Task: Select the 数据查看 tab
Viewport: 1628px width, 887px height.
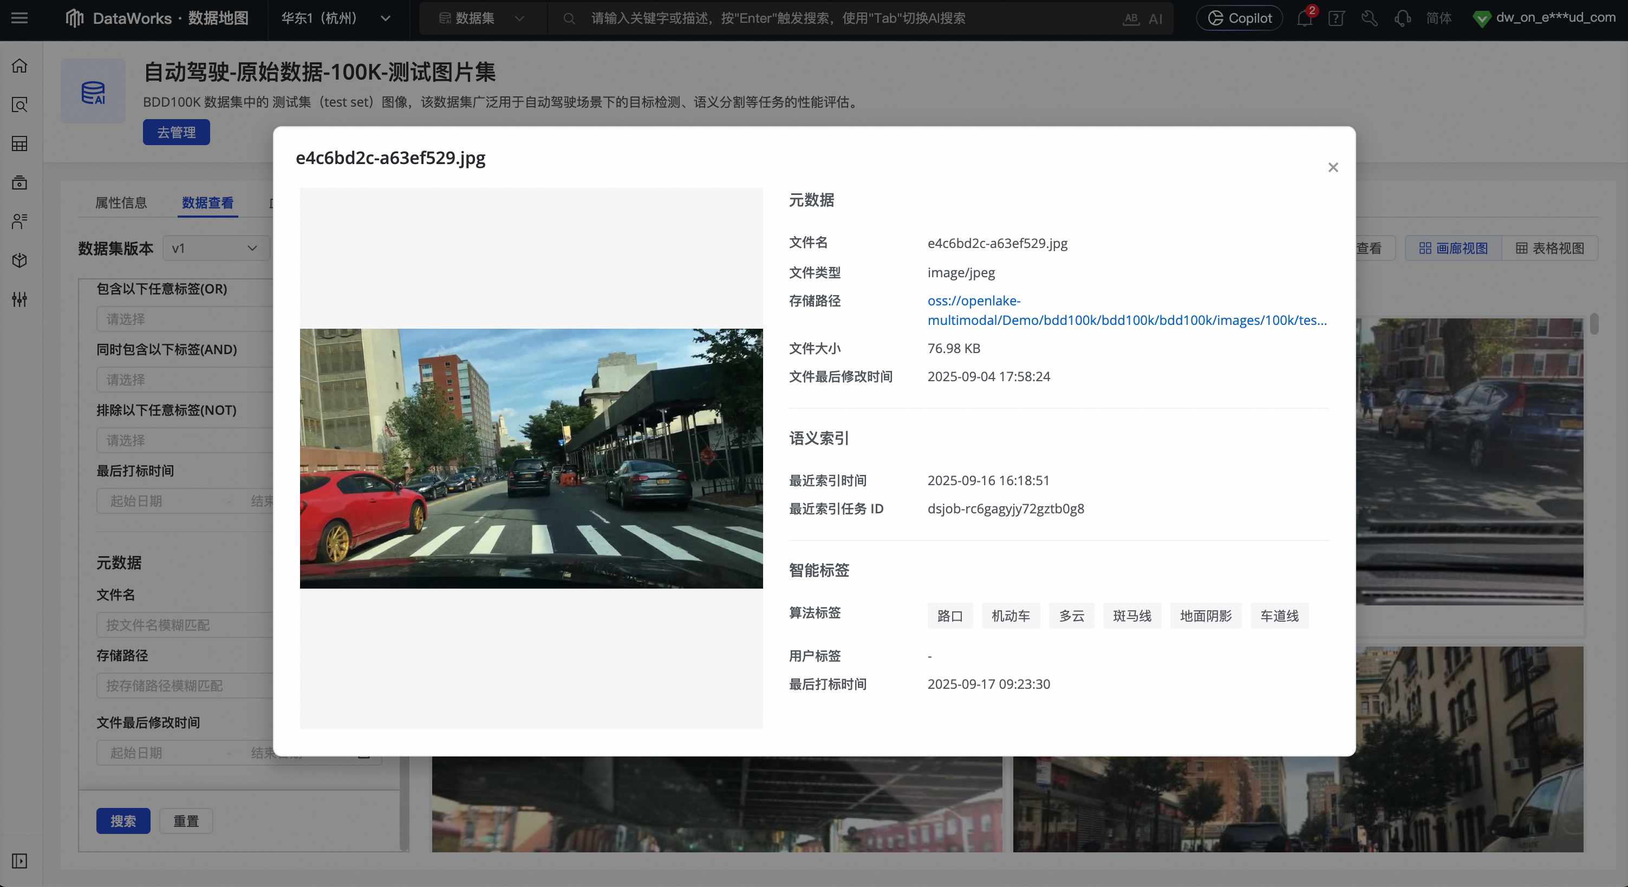Action: click(x=207, y=203)
